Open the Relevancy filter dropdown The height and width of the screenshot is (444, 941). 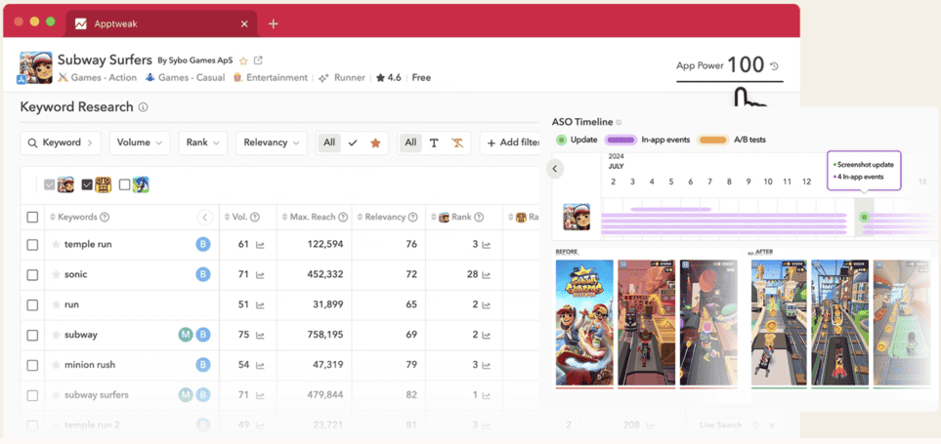point(272,142)
